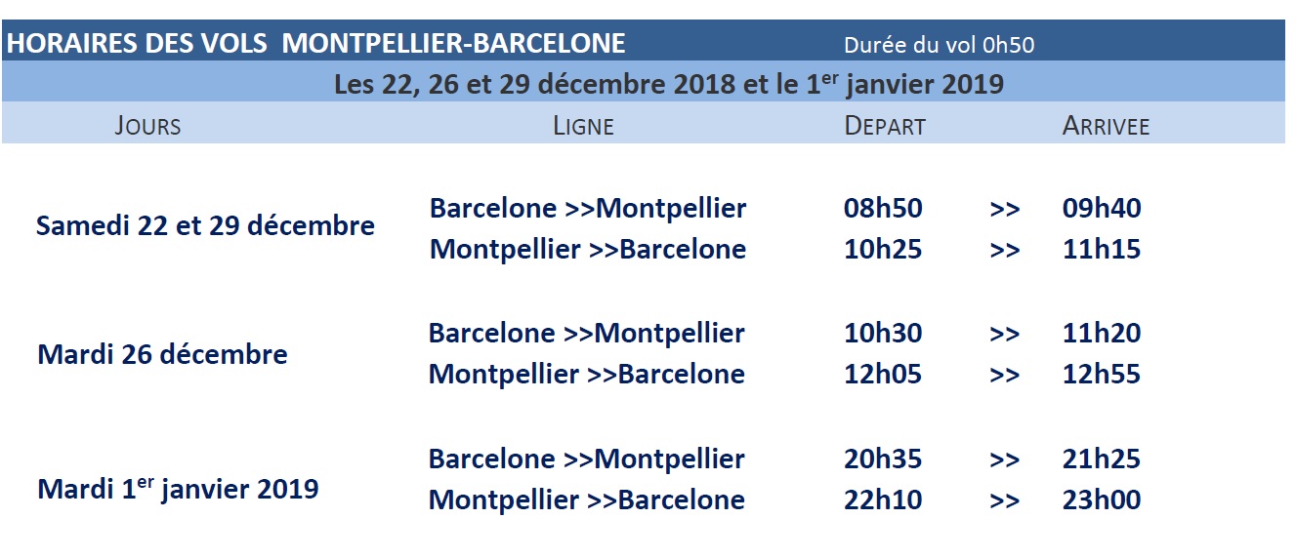Select the 'Mardi 26 décembre' row label
Image resolution: width=1296 pixels, height=559 pixels.
(x=162, y=354)
